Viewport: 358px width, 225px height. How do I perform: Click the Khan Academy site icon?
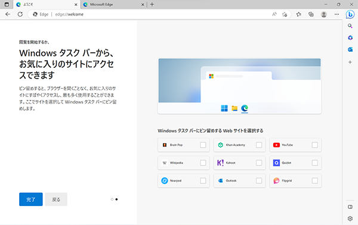point(220,145)
